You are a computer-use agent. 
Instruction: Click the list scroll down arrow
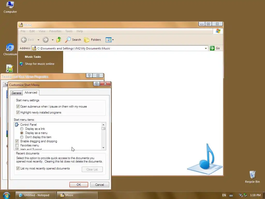(x=103, y=148)
